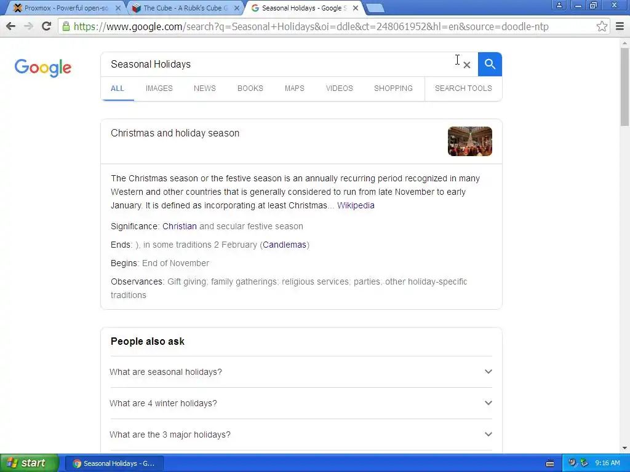The width and height of the screenshot is (630, 472).
Task: Open the Candlemas link
Action: [x=284, y=245]
